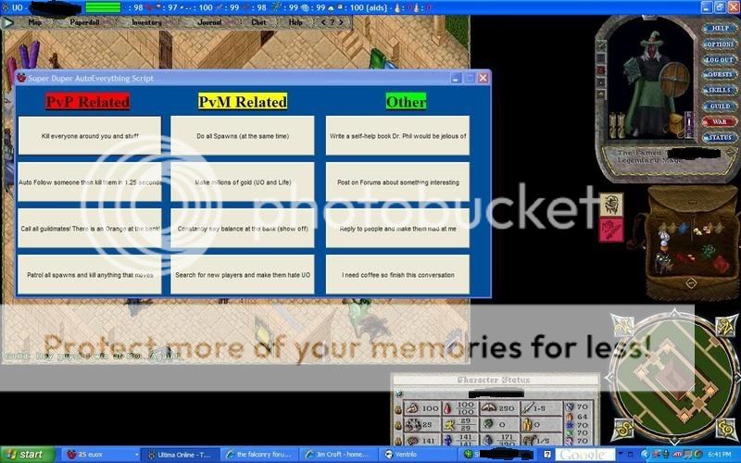Open the Inventory menu item
The width and height of the screenshot is (741, 463).
tap(146, 22)
